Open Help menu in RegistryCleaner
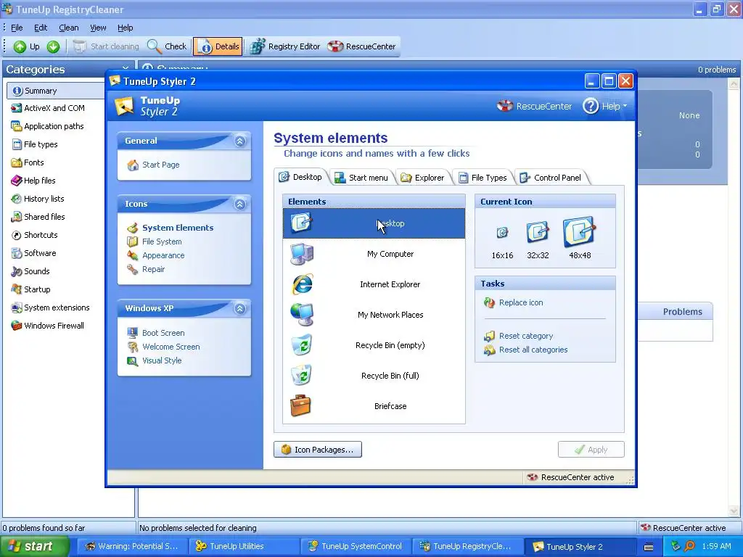 (x=125, y=28)
